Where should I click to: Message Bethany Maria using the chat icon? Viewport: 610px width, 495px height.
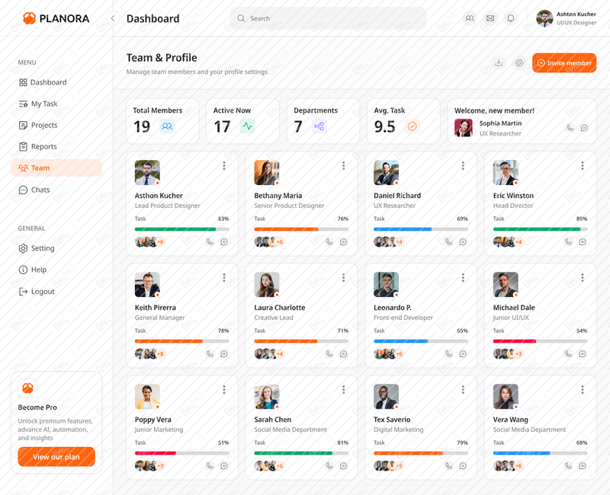344,241
